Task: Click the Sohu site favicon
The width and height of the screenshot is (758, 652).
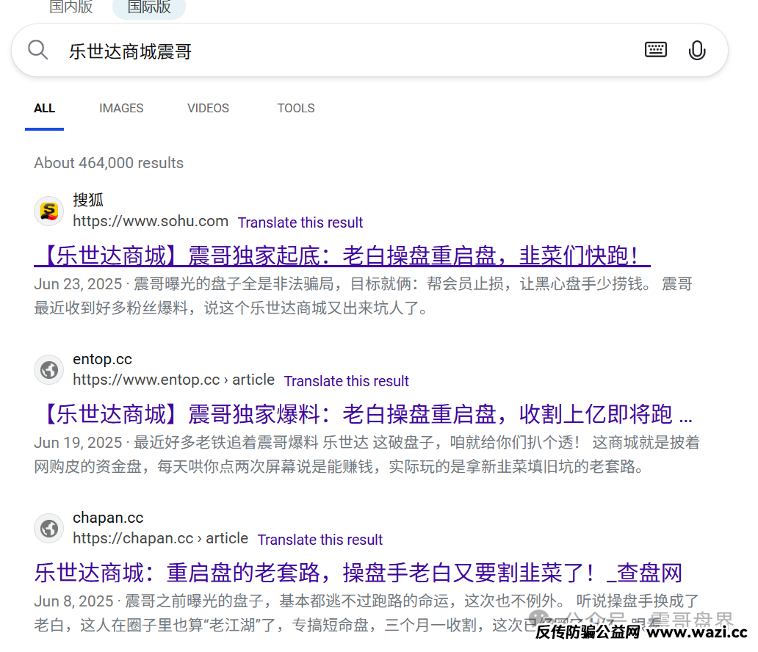Action: pyautogui.click(x=48, y=211)
